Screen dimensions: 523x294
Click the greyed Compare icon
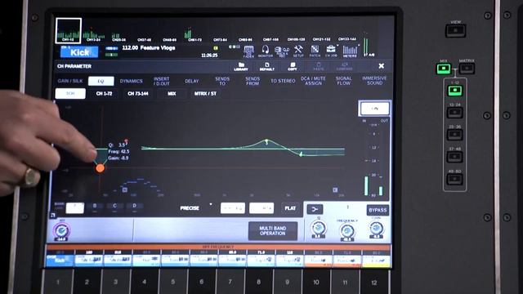point(344,66)
